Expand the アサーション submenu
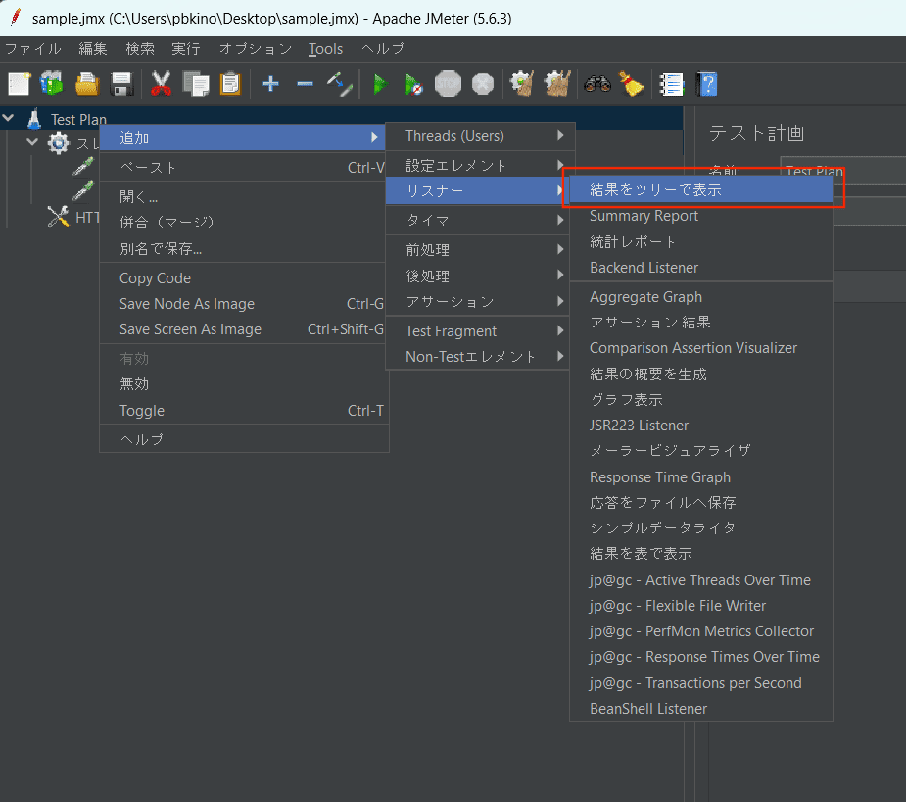 click(480, 301)
